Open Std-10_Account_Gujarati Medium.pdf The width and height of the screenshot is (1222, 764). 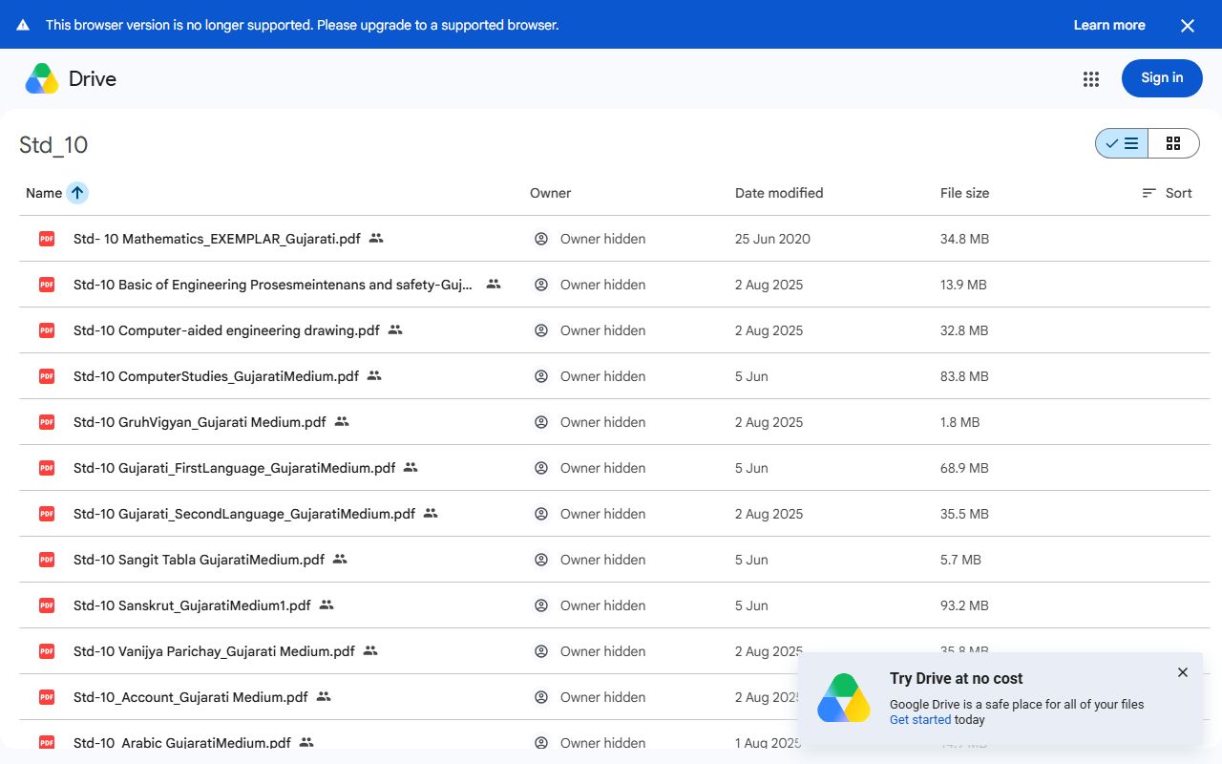point(191,697)
